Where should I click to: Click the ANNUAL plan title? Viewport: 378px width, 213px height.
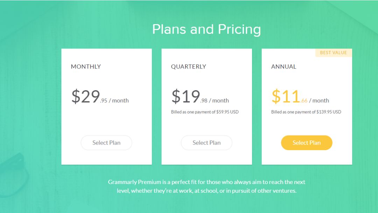pyautogui.click(x=283, y=67)
